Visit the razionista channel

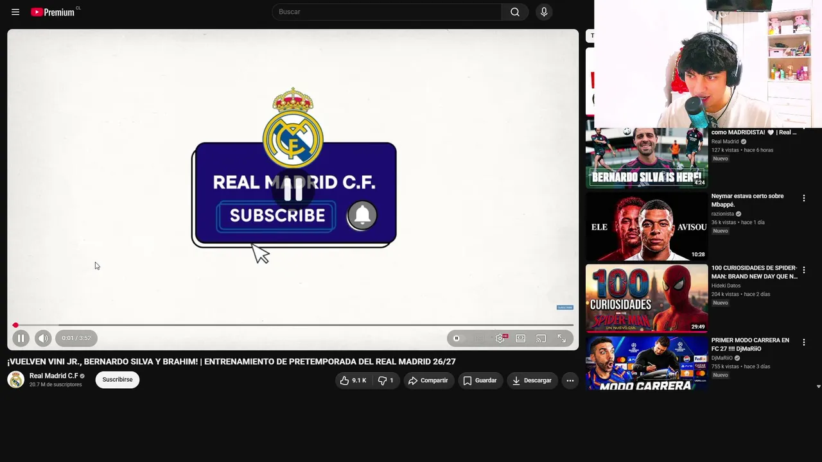pyautogui.click(x=722, y=214)
